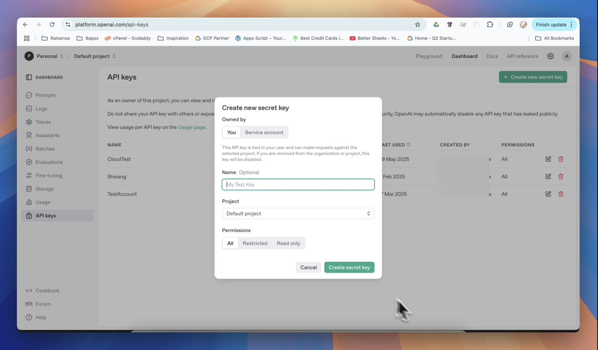
Task: Bookmark this page with the star icon
Action: (x=417, y=25)
